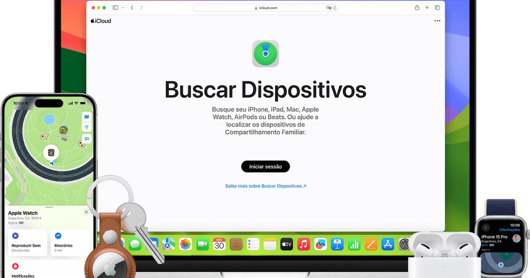Open Apple TV from the Dock
The height and width of the screenshot is (278, 530).
click(287, 244)
